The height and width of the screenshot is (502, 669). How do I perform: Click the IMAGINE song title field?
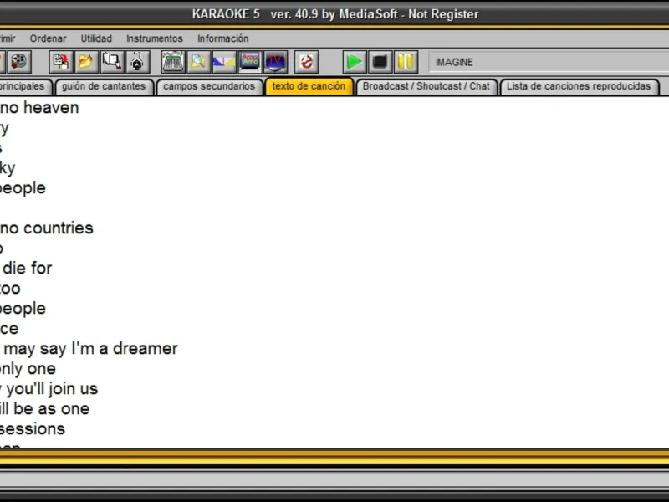pyautogui.click(x=549, y=62)
